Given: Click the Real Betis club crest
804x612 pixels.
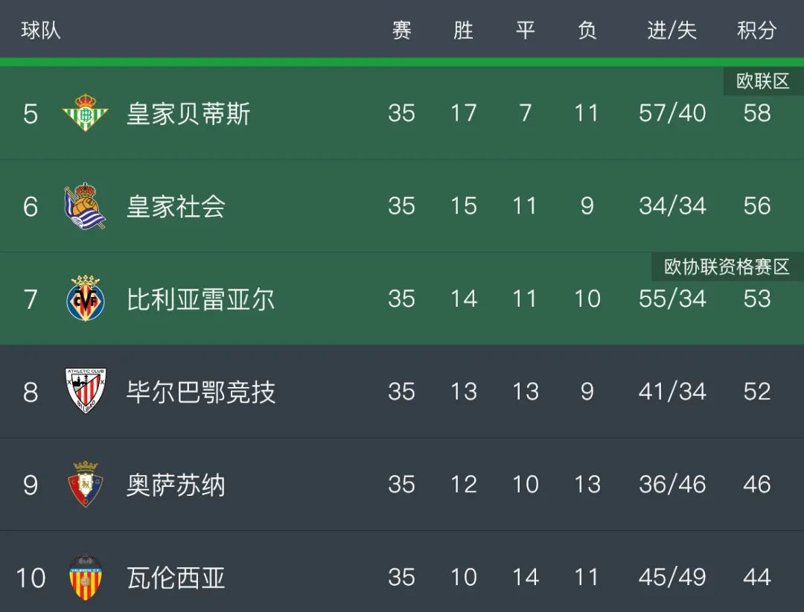Looking at the screenshot, I should coord(85,112).
